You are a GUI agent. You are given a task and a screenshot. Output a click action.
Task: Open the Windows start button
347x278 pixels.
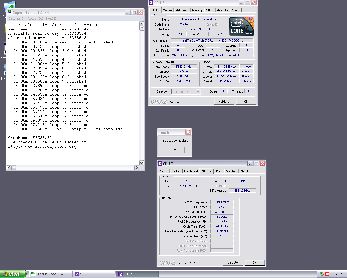coord(13,274)
